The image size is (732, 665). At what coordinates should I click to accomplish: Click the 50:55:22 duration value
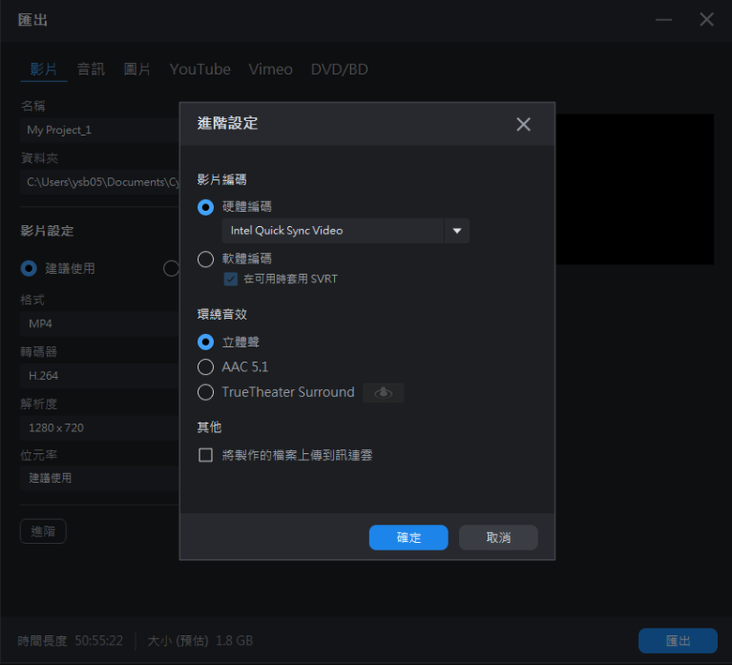(99, 641)
